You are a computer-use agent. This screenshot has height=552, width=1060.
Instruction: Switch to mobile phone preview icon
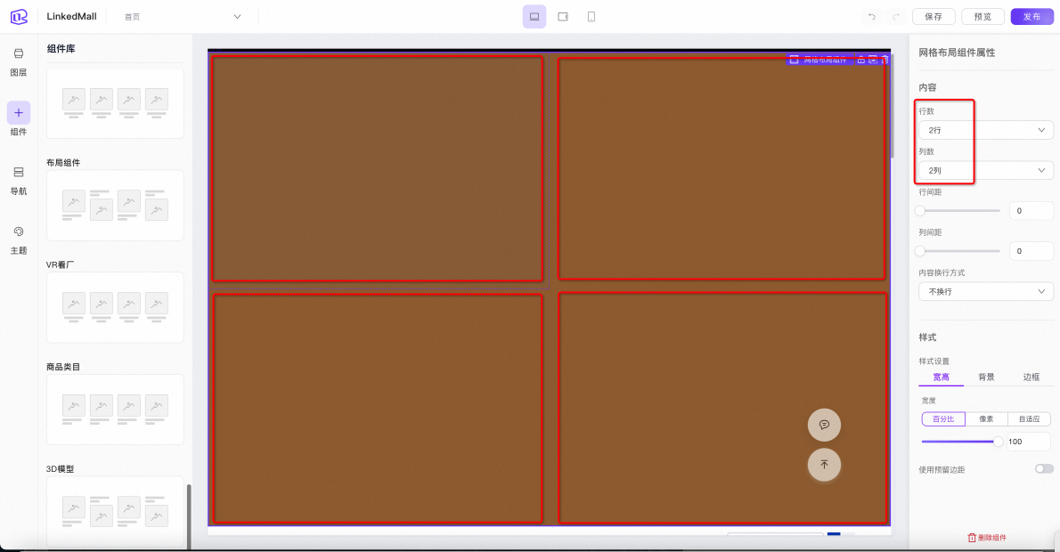(591, 17)
